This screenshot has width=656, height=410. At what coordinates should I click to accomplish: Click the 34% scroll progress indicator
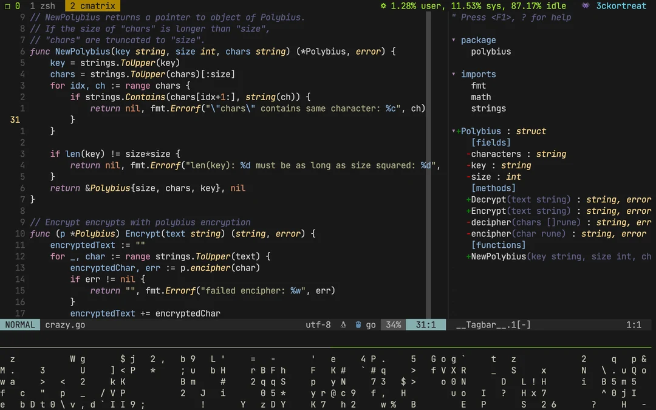click(393, 324)
